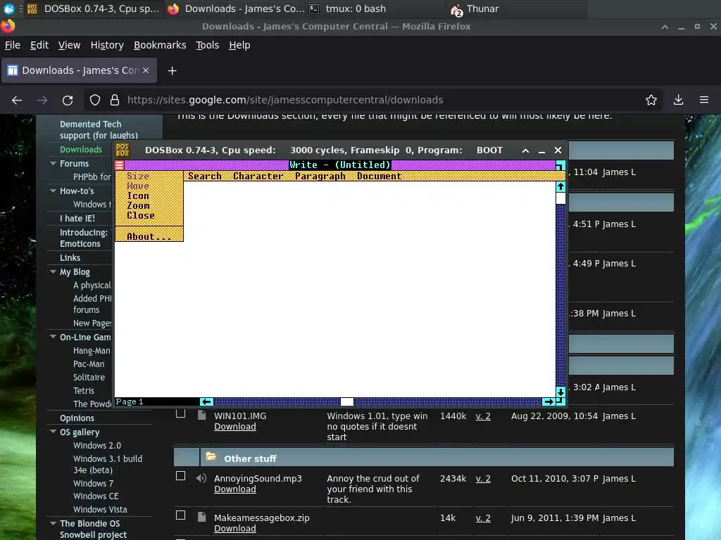This screenshot has width=721, height=540.
Task: Open the Firefox hamburger application menu
Action: point(704,100)
